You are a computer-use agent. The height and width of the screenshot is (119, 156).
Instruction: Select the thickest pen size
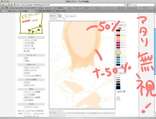click(x=118, y=88)
